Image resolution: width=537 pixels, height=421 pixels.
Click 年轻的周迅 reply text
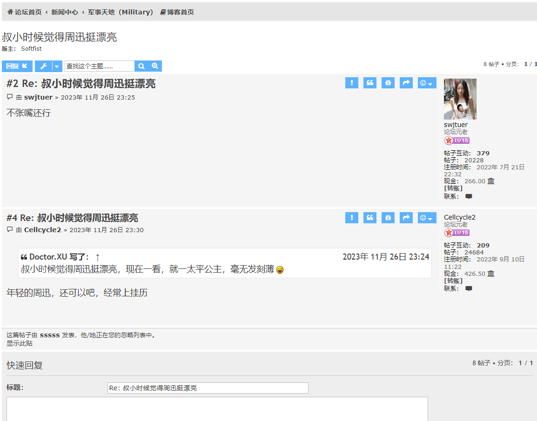77,293
